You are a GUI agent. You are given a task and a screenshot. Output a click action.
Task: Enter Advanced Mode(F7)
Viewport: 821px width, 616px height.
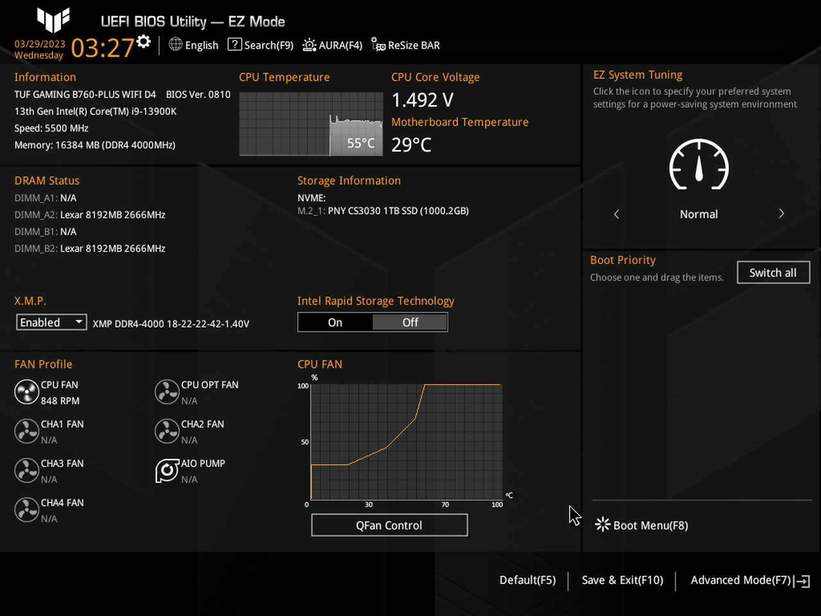(741, 580)
